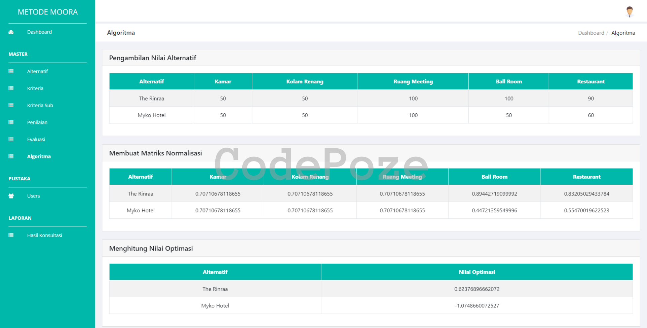
Task: Open the user avatar profile menu
Action: point(629,11)
